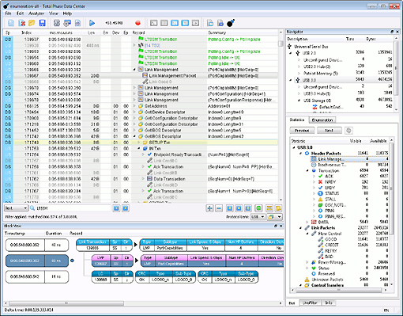Click the blue Details panel toolbar icon
The height and width of the screenshot is (316, 403).
[x=185, y=23]
